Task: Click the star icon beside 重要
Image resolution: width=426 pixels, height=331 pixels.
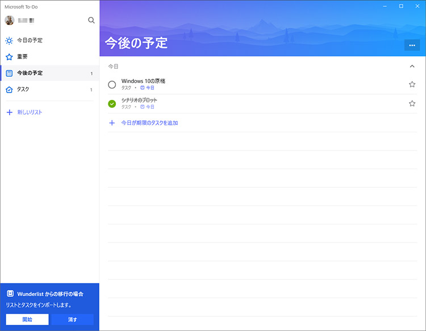Action: (9, 57)
